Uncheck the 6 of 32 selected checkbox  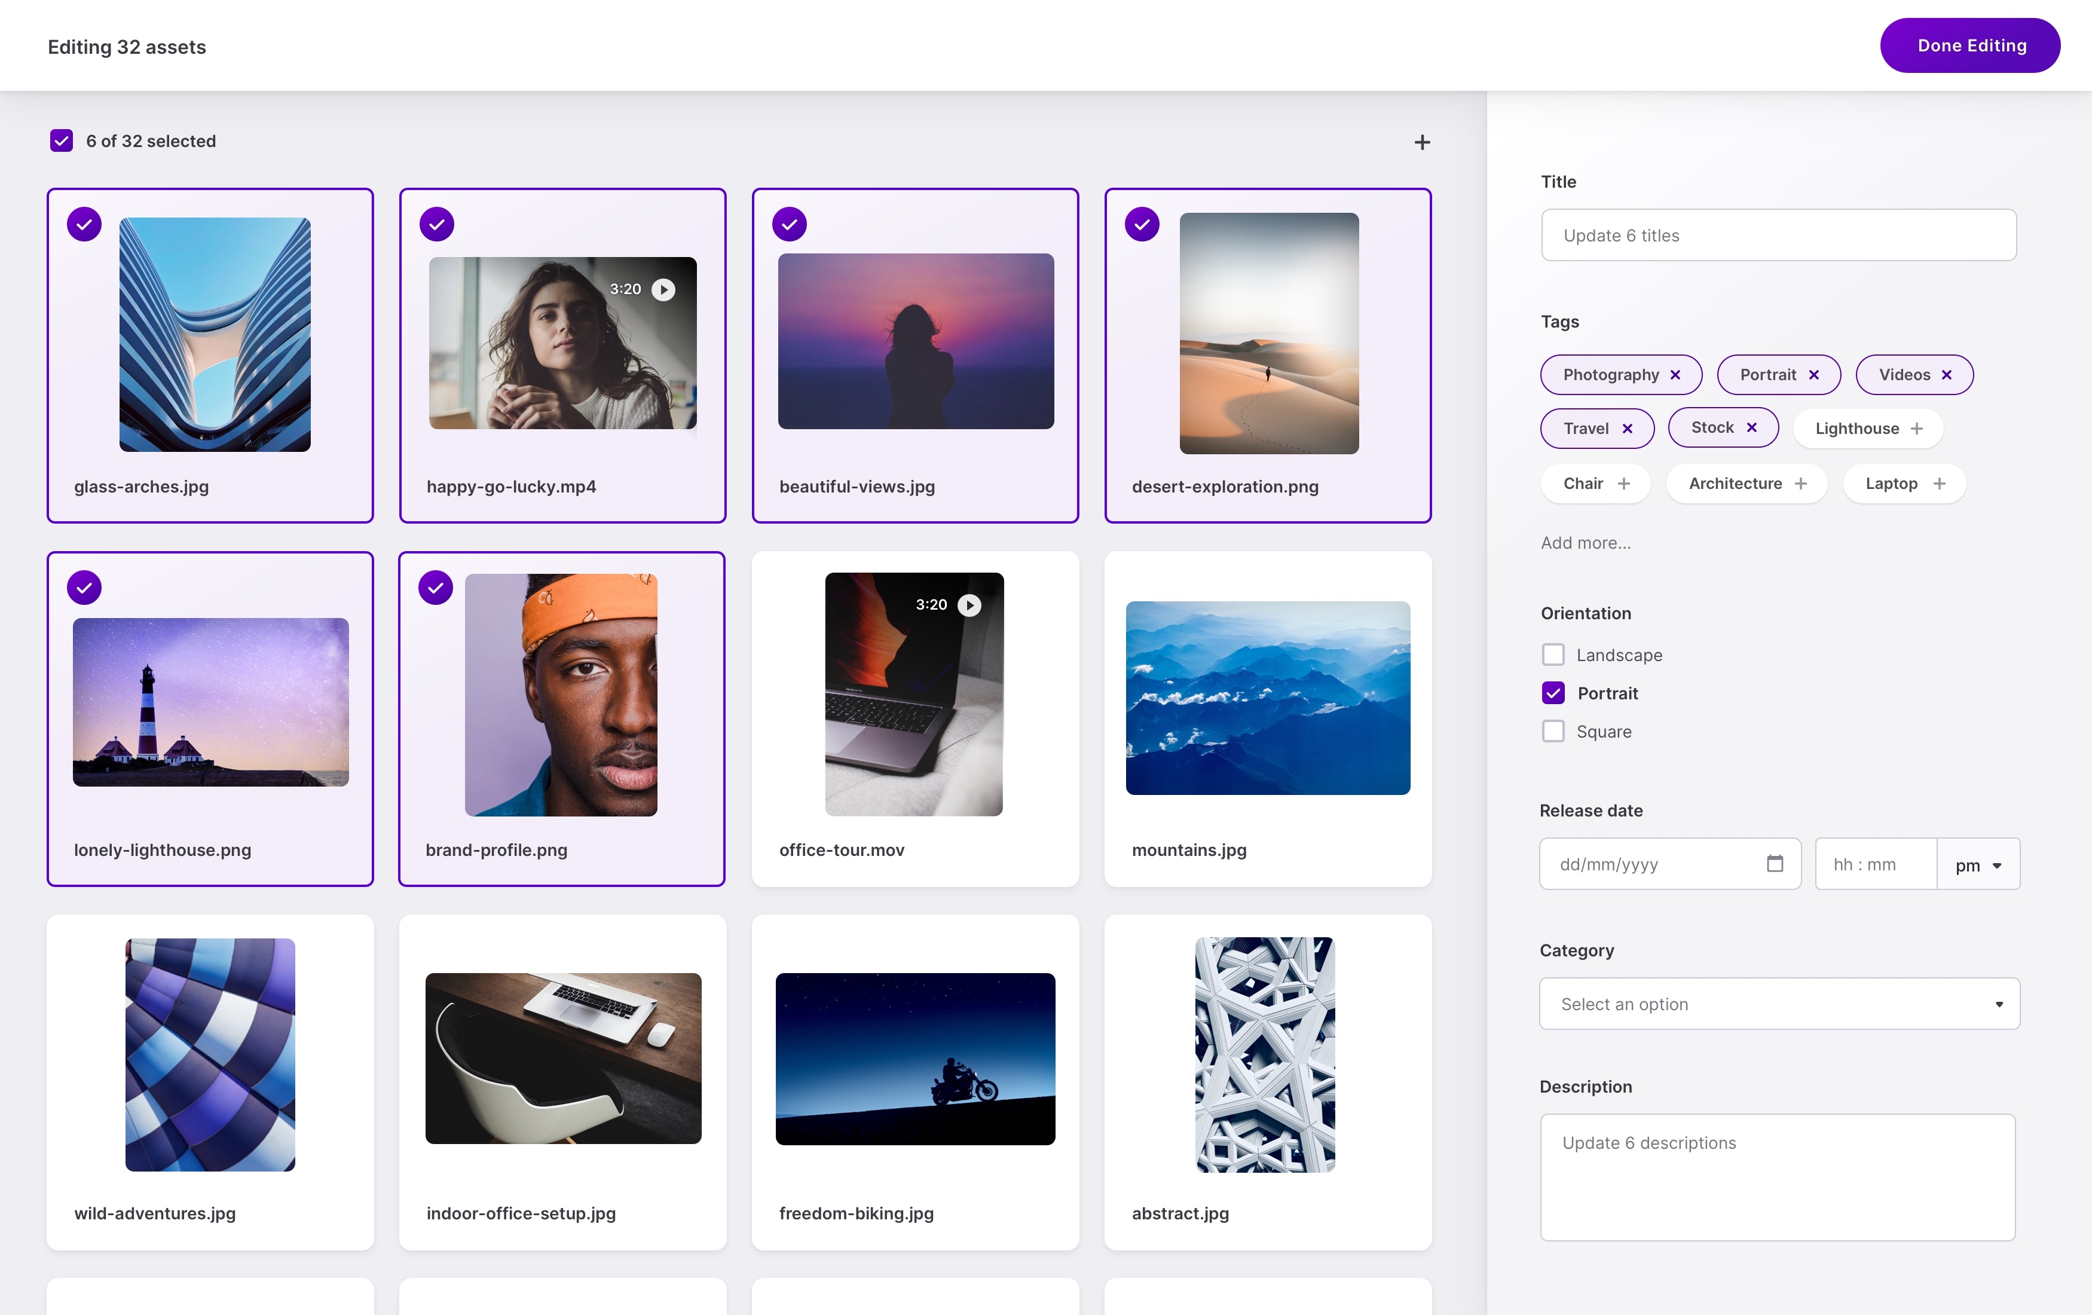click(x=61, y=140)
